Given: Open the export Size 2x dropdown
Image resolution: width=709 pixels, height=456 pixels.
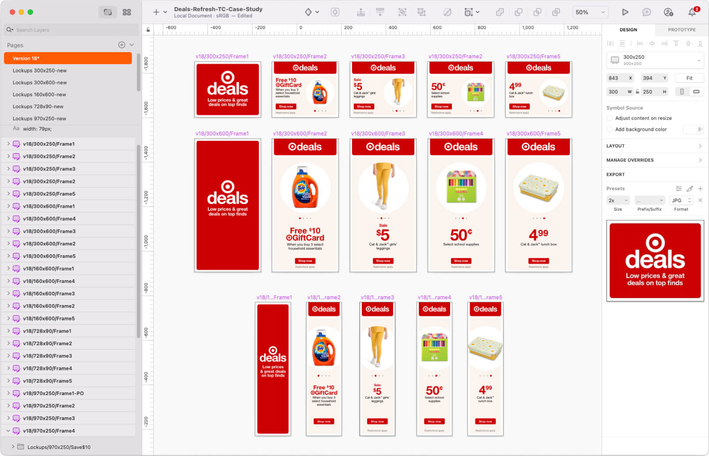Looking at the screenshot, I should click(618, 200).
